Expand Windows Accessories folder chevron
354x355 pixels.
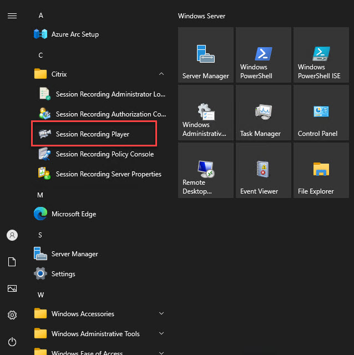(x=161, y=313)
